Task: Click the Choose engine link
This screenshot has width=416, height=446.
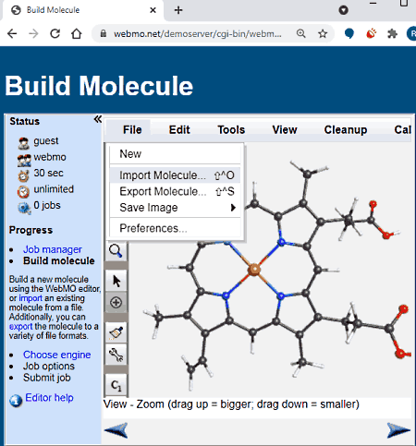Action: pos(57,355)
